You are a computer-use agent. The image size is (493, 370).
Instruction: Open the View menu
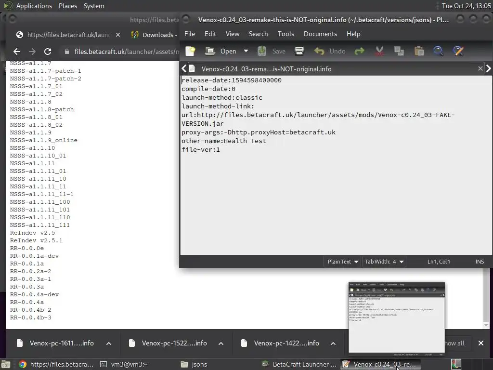coord(233,34)
